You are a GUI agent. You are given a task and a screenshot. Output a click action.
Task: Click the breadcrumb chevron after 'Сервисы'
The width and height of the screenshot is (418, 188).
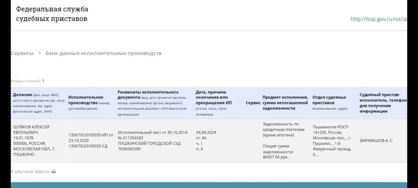[x=40, y=53]
